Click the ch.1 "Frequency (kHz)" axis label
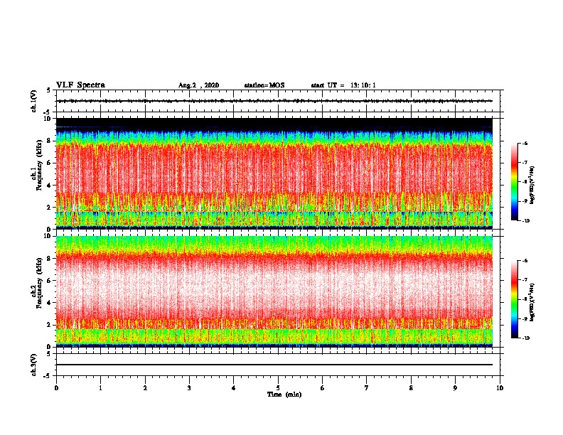The height and width of the screenshot is (435, 563). pos(39,165)
